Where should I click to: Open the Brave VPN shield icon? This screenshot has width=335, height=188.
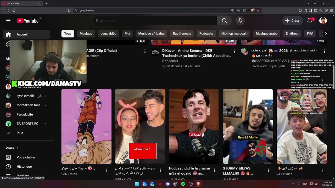[326, 10]
